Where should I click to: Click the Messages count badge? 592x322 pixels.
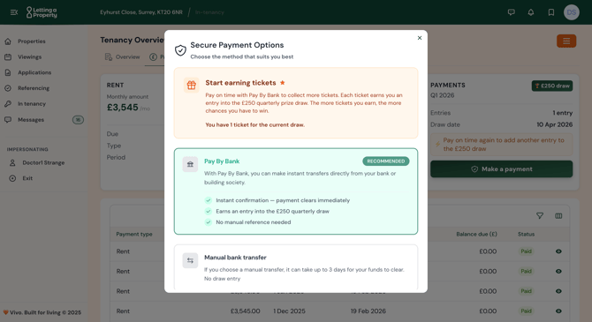click(78, 120)
